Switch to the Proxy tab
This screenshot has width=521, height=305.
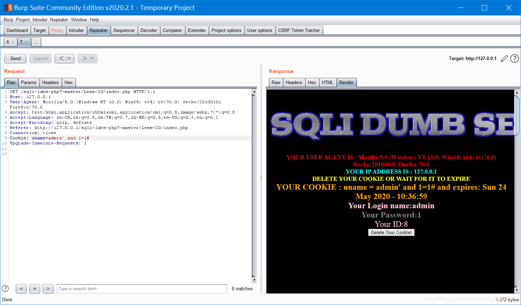[x=57, y=30]
